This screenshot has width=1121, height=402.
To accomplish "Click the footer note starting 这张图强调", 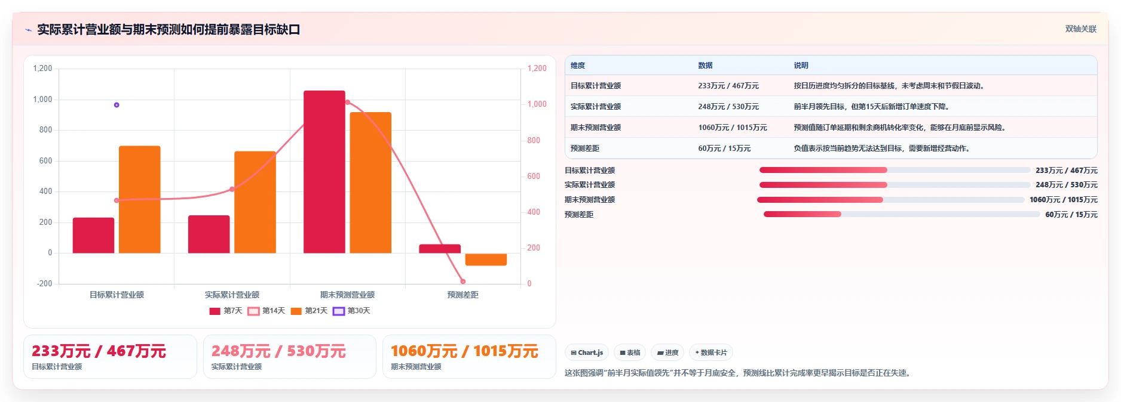I will click(739, 373).
